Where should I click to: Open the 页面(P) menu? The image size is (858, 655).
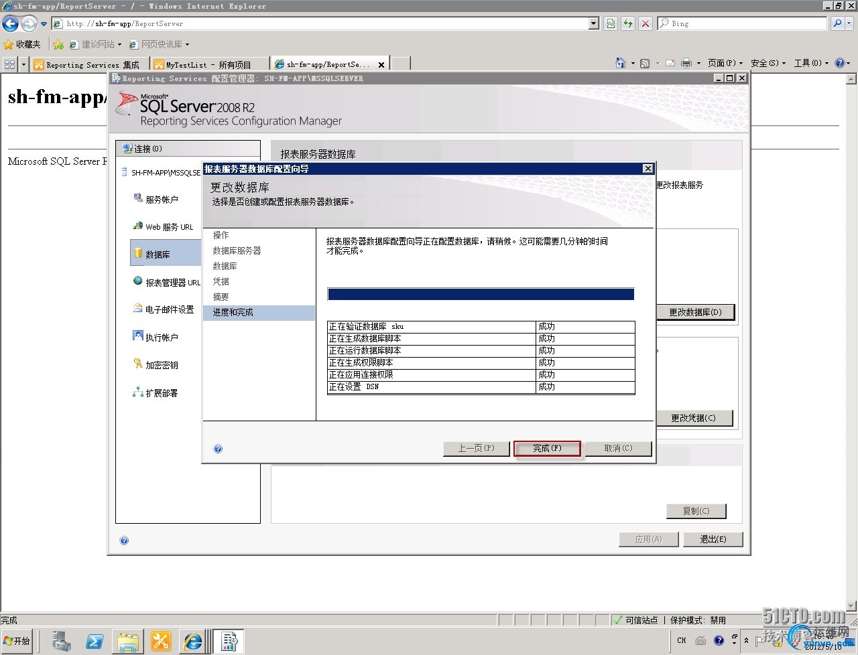[x=725, y=63]
